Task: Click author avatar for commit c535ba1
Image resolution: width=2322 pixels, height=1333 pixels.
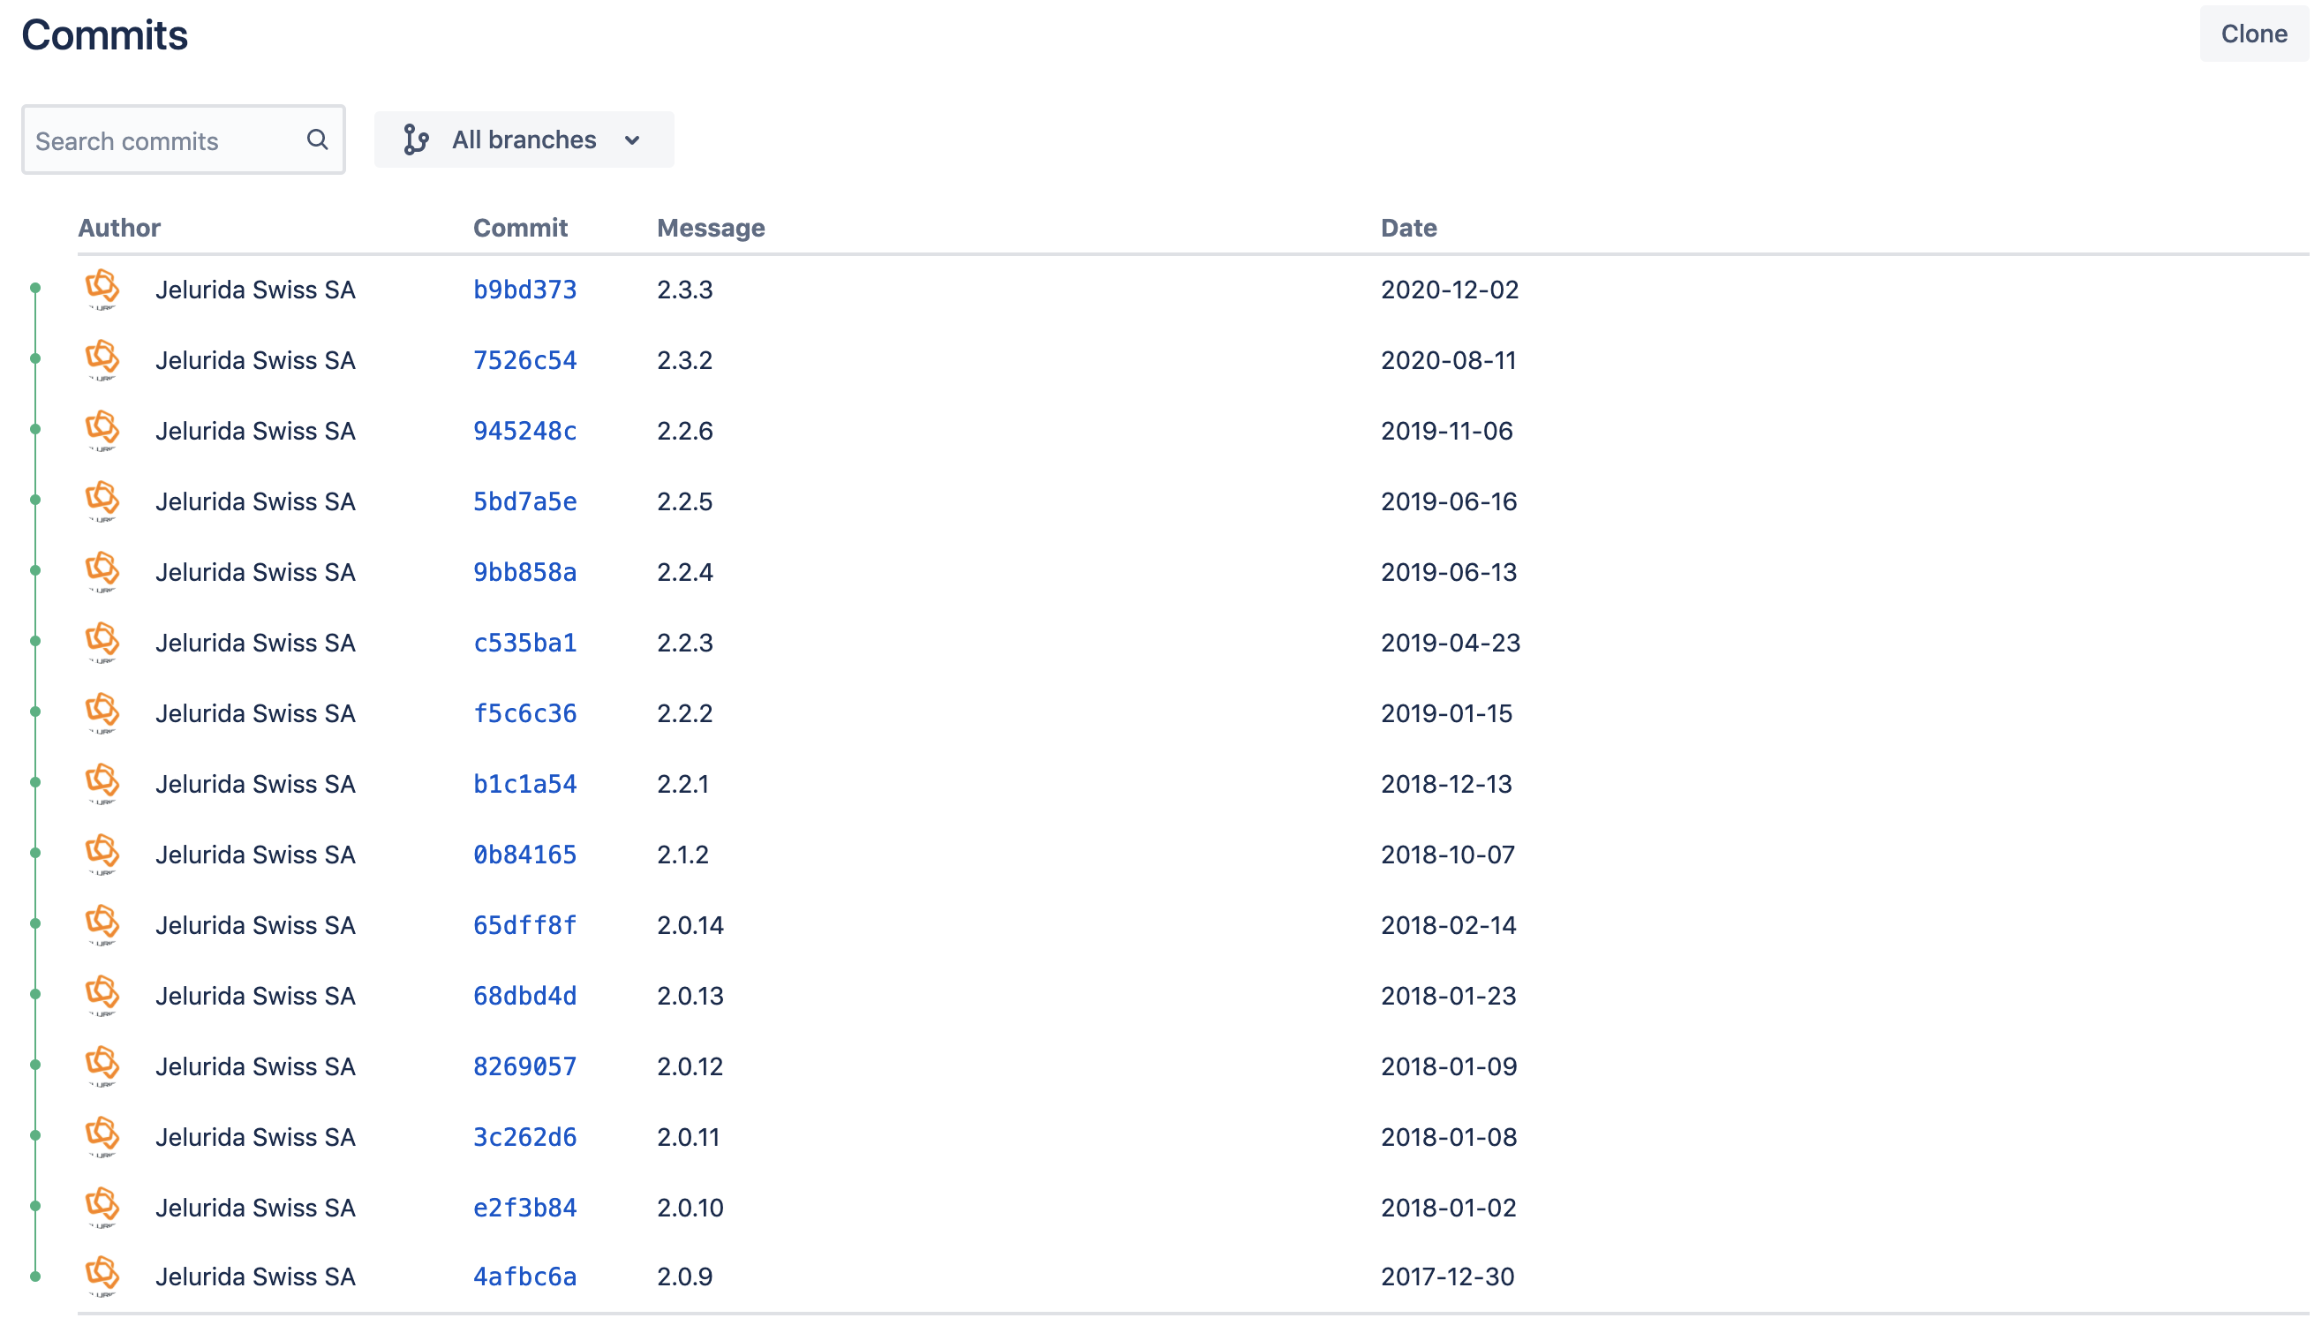Action: tap(102, 642)
